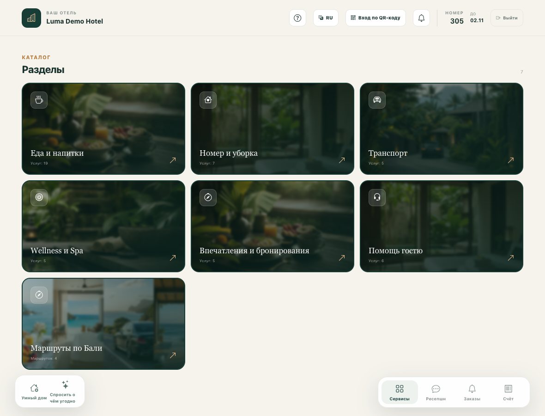Click the hotel building logo icon
Image resolution: width=545 pixels, height=416 pixels.
(x=31, y=18)
